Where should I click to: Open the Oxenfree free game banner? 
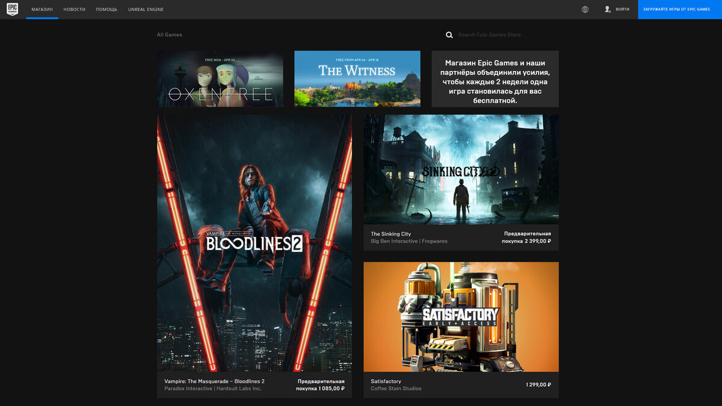click(x=220, y=79)
